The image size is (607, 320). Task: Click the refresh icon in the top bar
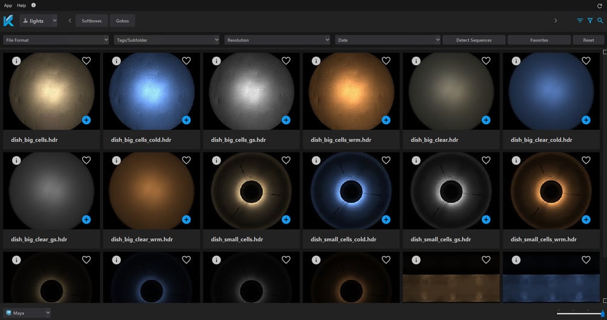click(600, 6)
